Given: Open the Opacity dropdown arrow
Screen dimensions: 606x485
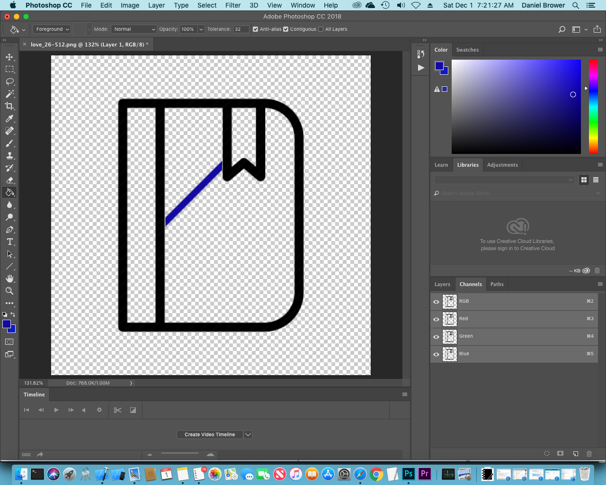Looking at the screenshot, I should (201, 29).
